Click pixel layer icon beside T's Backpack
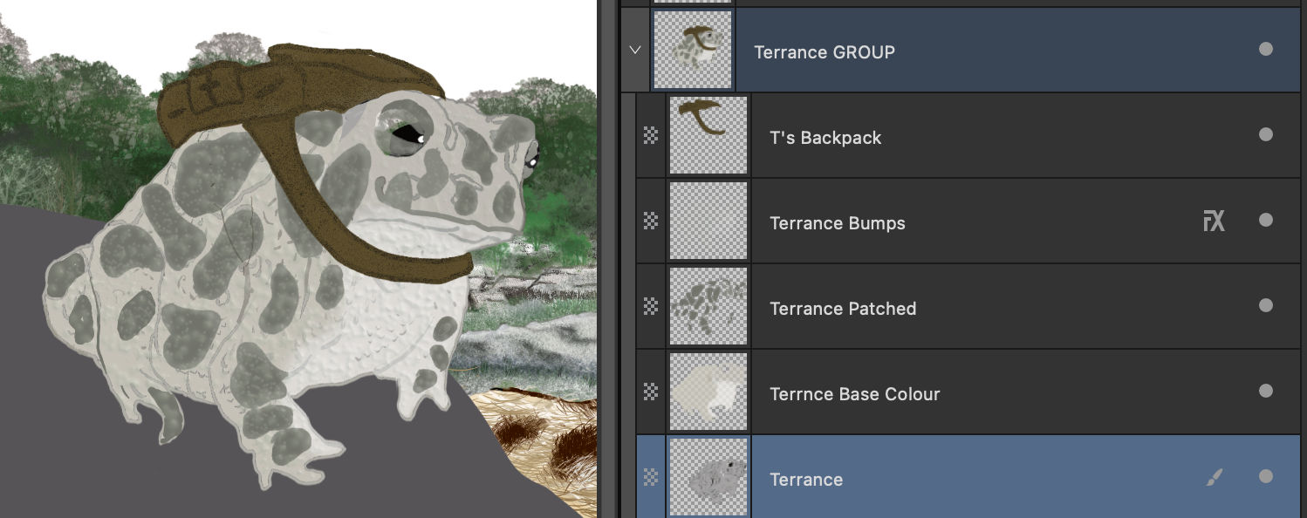1307x518 pixels. (651, 135)
